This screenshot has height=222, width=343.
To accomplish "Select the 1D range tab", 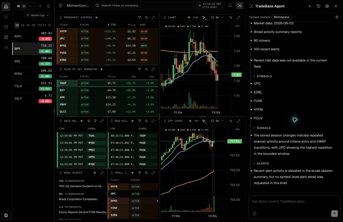I will coord(17,25).
